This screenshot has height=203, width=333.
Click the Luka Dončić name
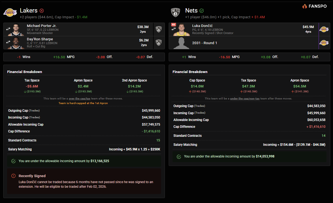pos(203,26)
